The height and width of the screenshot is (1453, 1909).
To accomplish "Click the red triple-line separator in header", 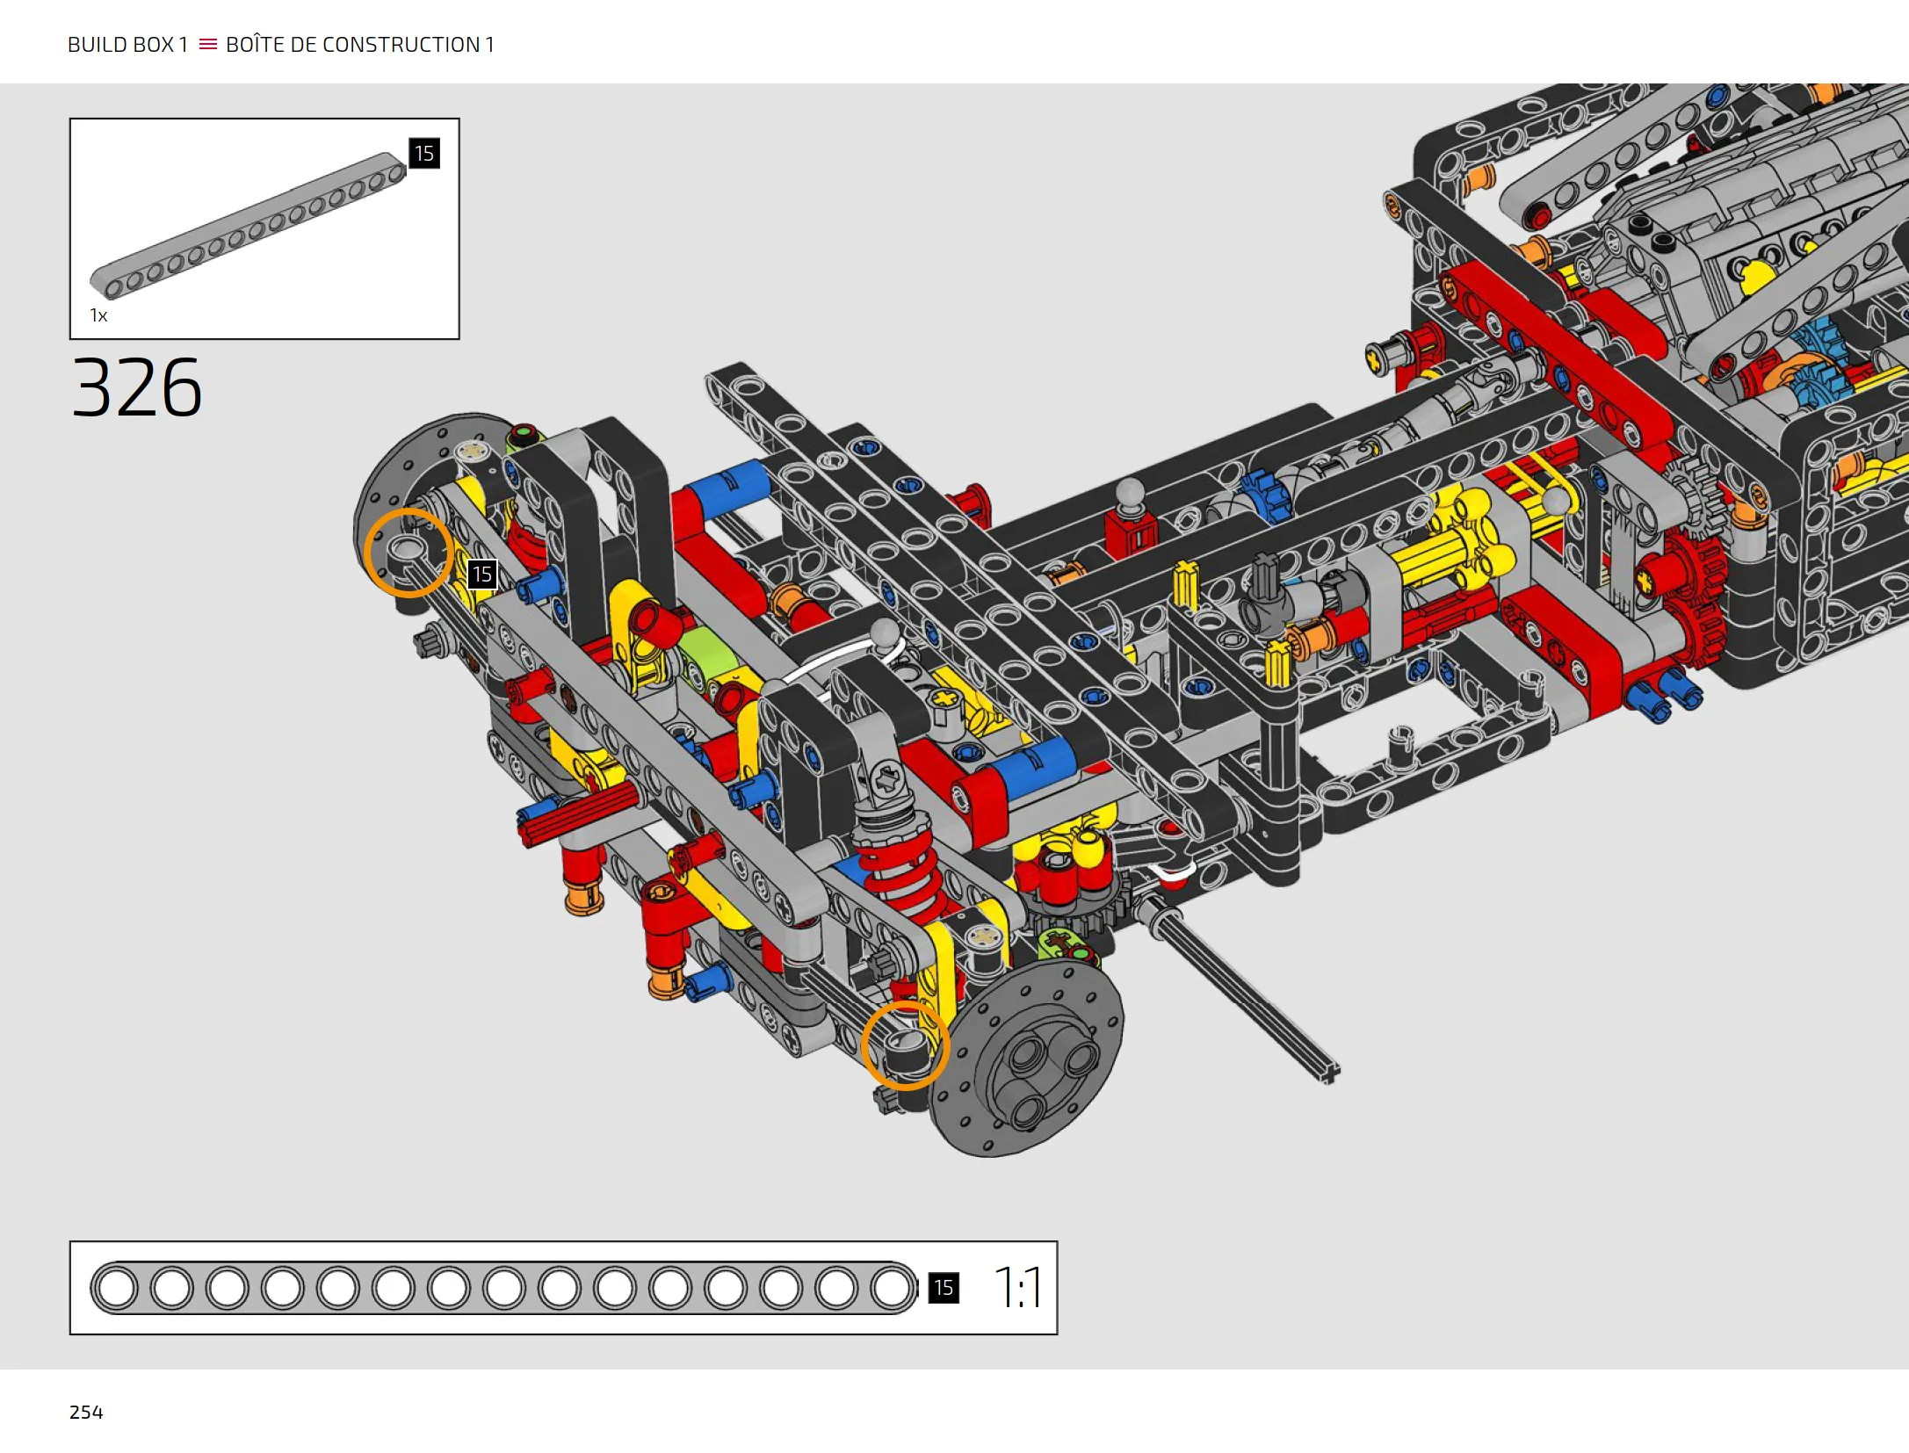I will (208, 44).
